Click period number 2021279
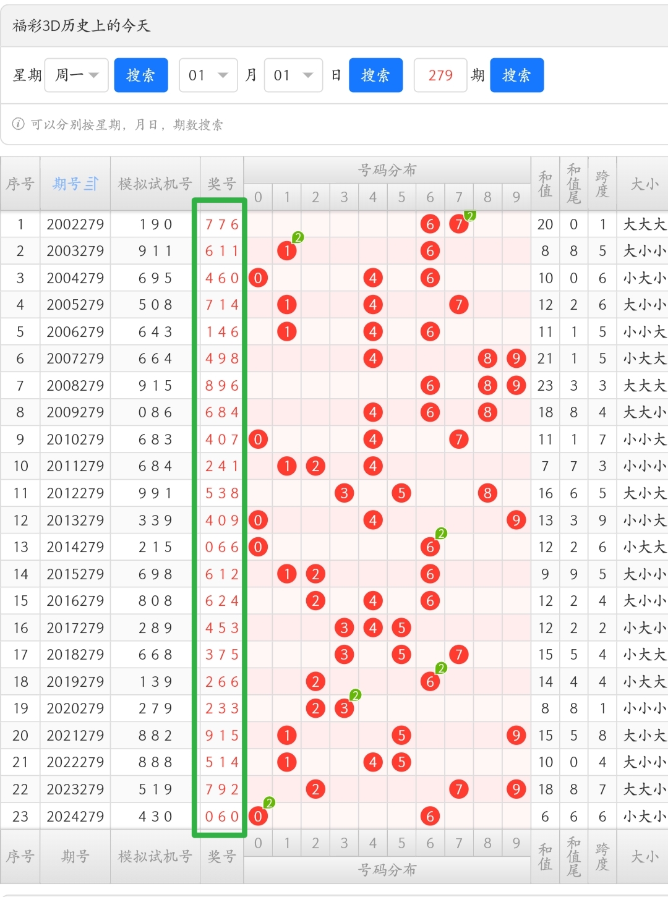This screenshot has height=897, width=668. coord(75,735)
